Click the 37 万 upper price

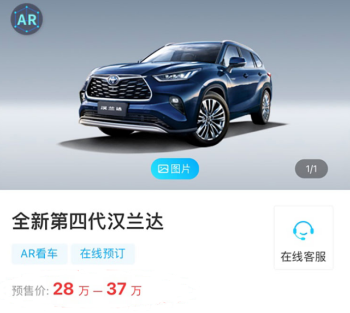click(x=124, y=290)
